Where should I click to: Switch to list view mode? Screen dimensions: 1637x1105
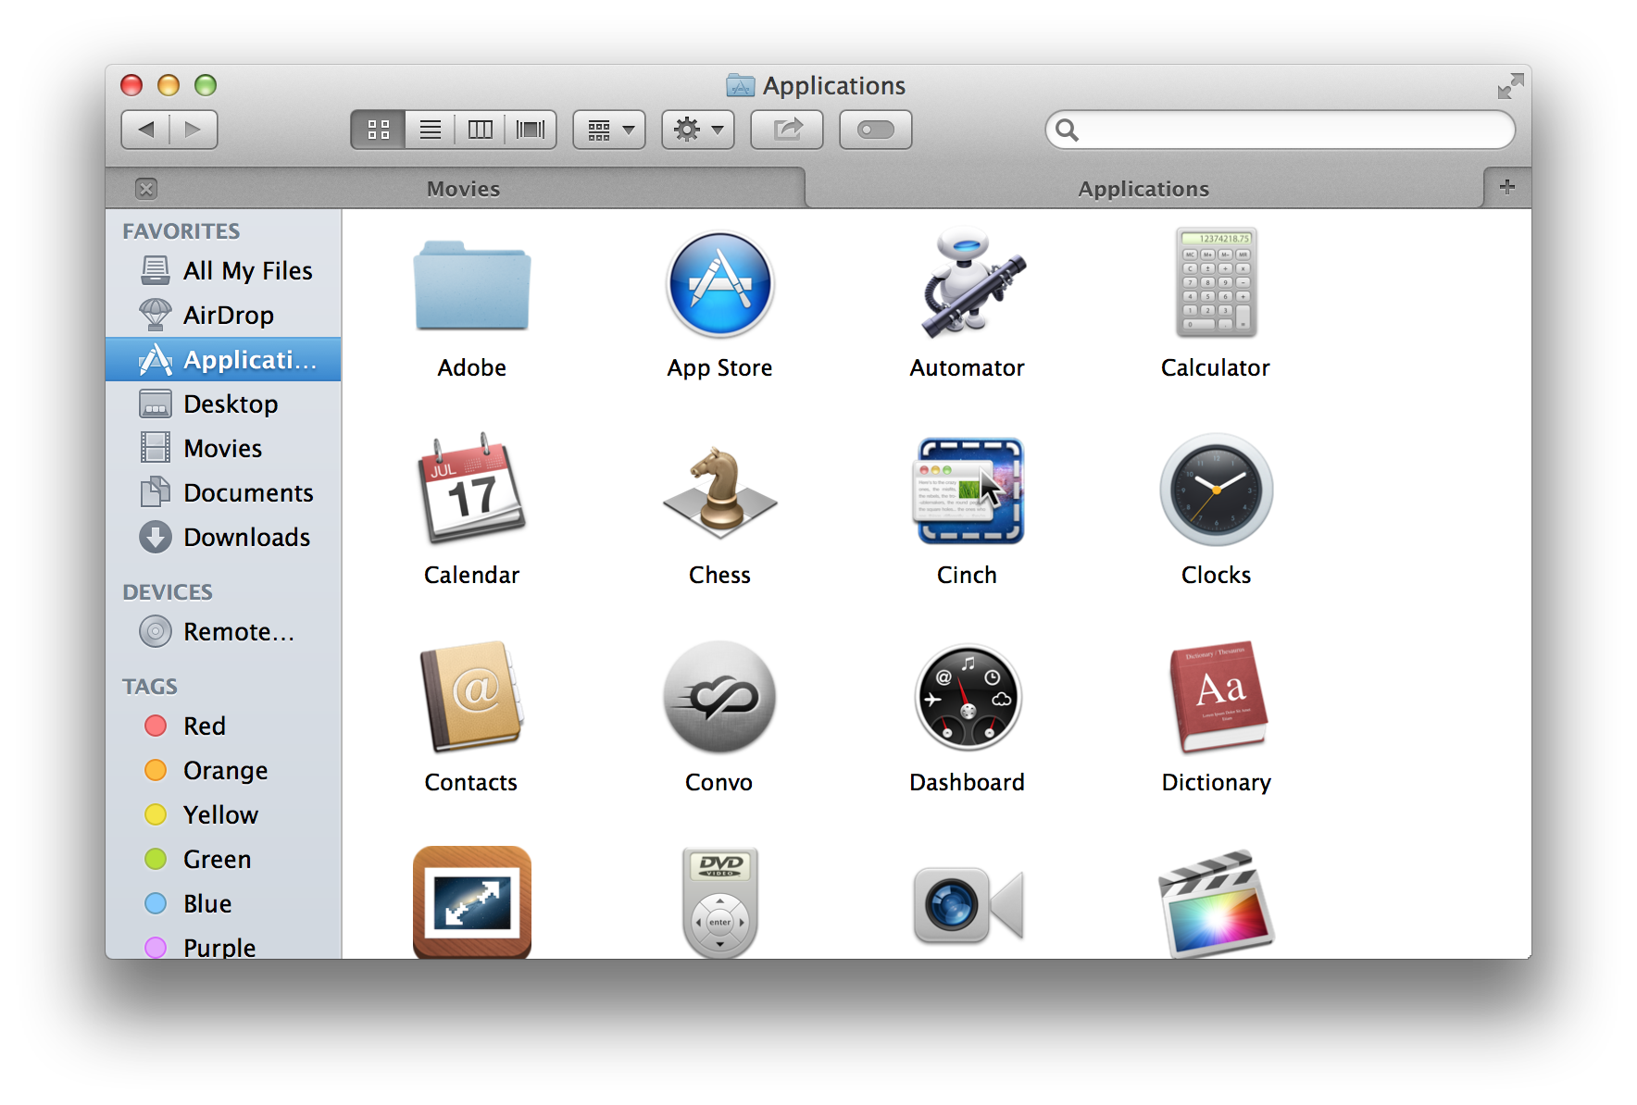coord(431,130)
